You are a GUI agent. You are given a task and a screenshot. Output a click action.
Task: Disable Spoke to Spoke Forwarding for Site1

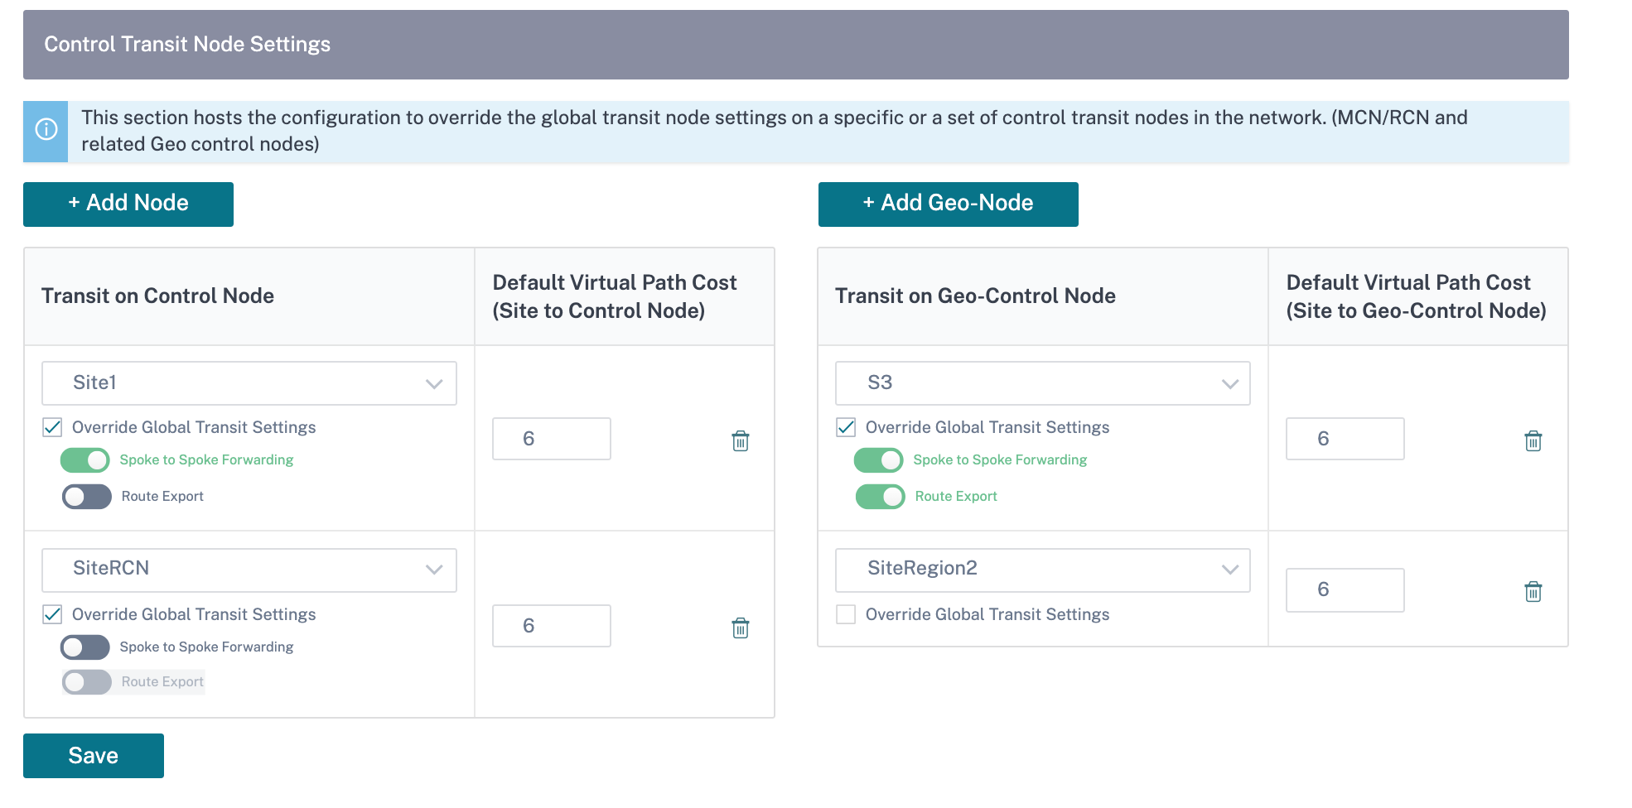(x=85, y=459)
